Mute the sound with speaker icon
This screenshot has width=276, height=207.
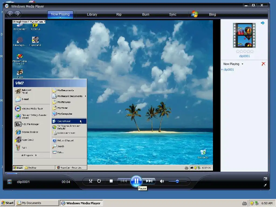point(162,181)
